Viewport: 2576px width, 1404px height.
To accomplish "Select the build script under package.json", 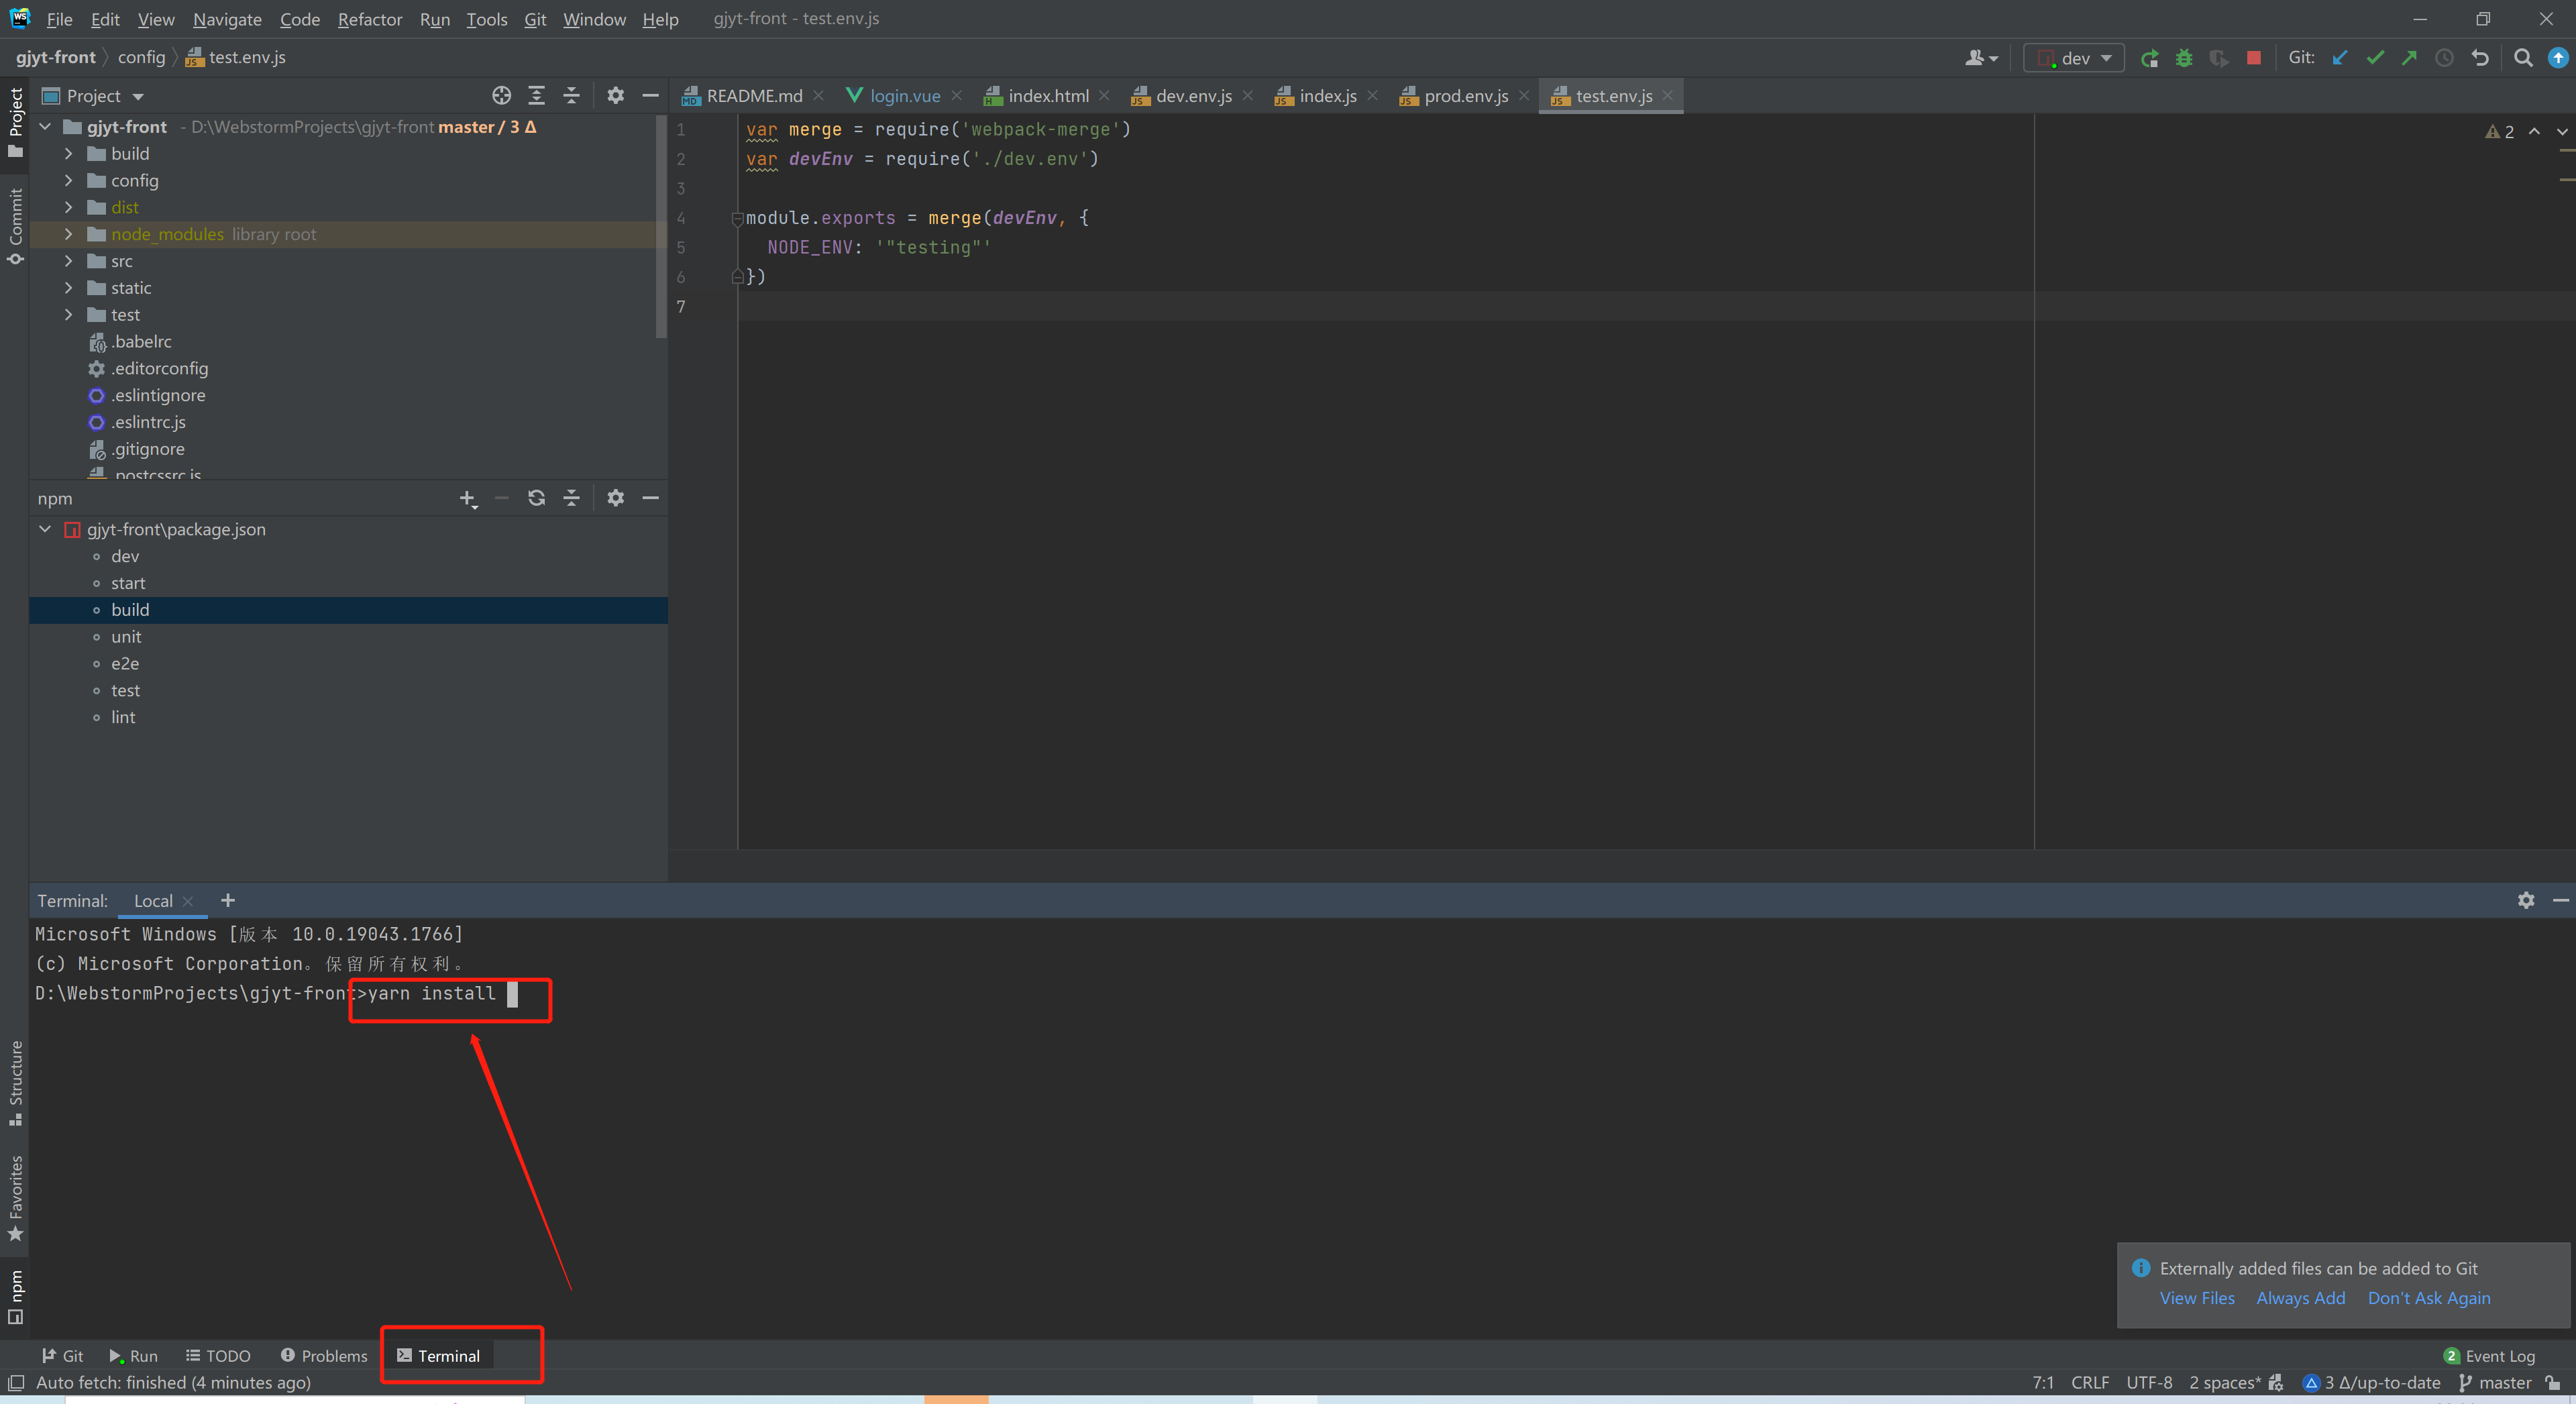I will [130, 609].
